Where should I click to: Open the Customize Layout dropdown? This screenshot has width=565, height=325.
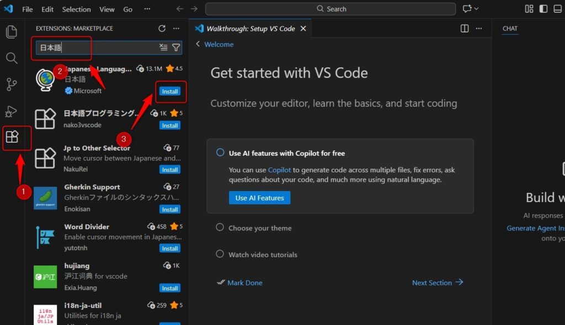click(x=529, y=9)
